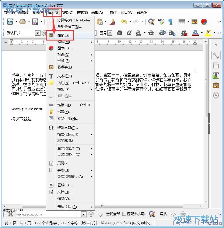Screen dimensions: 224x228
Task: Open the highlight color dropdown arrow
Action: click(x=214, y=33)
